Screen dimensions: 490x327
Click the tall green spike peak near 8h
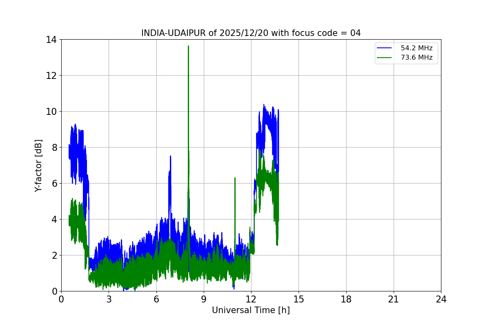point(188,46)
